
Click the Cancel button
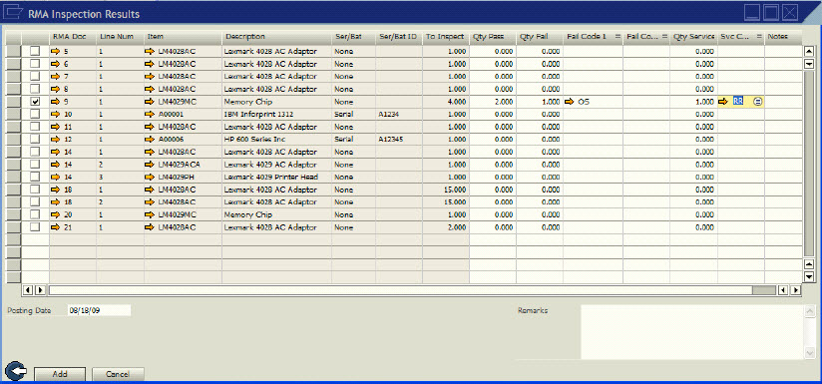pos(118,374)
